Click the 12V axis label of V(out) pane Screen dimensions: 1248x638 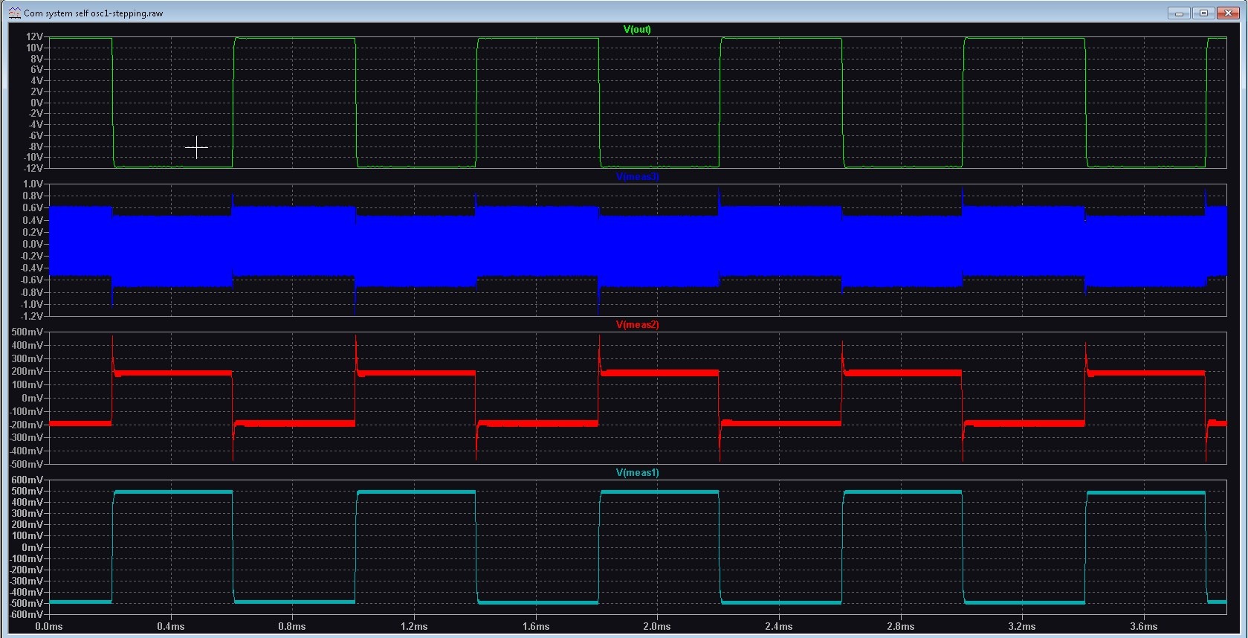point(34,36)
